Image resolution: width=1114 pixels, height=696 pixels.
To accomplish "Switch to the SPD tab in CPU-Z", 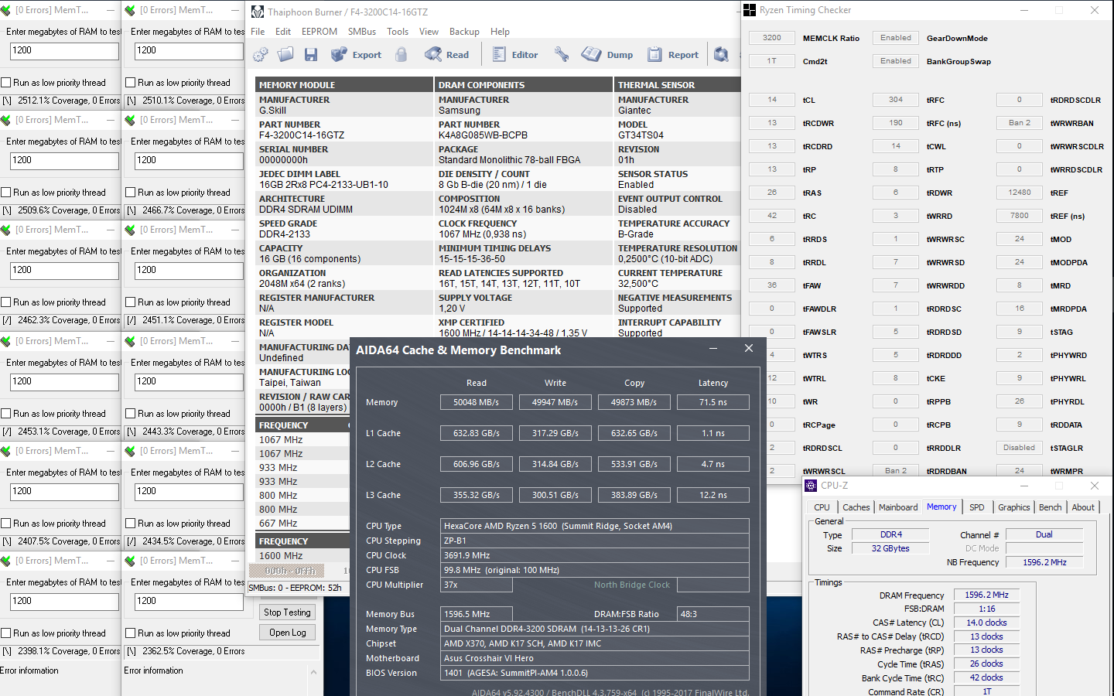I will [977, 507].
